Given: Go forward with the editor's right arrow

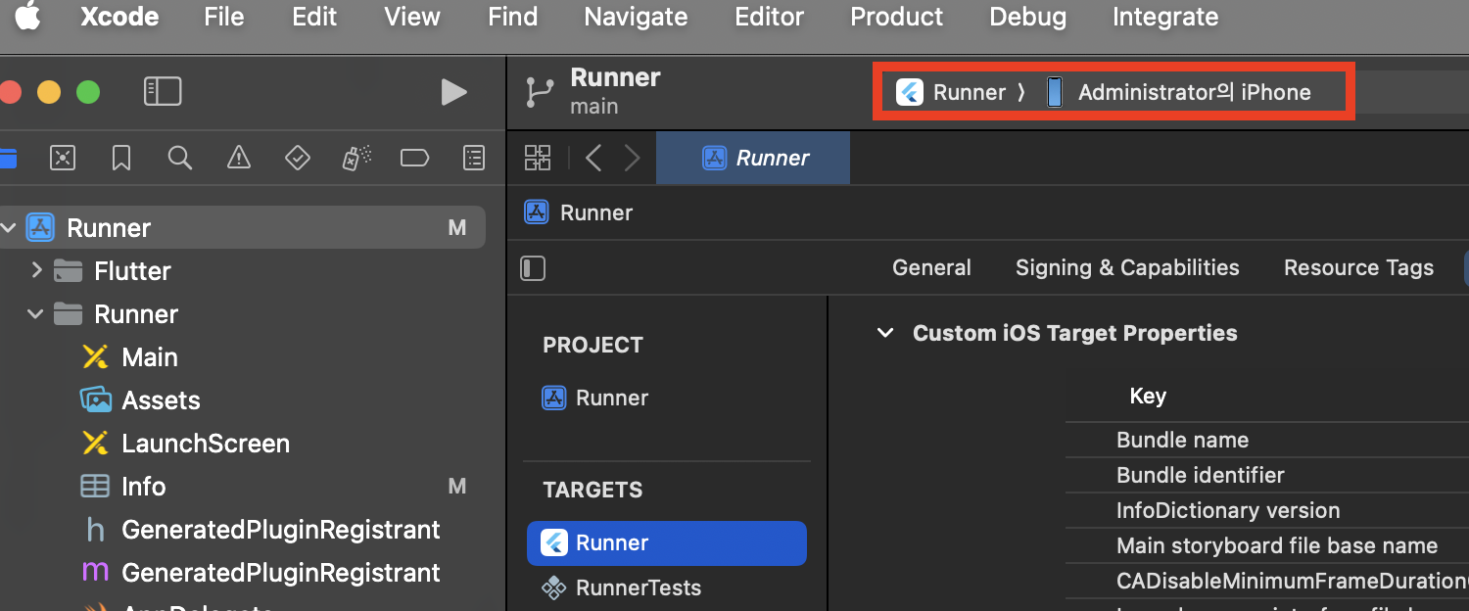Looking at the screenshot, I should pyautogui.click(x=633, y=158).
